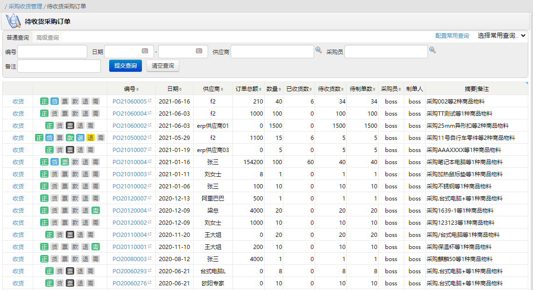533x290 pixels.
Task: Click 收货 link for PO20060276
Action: click(x=18, y=283)
